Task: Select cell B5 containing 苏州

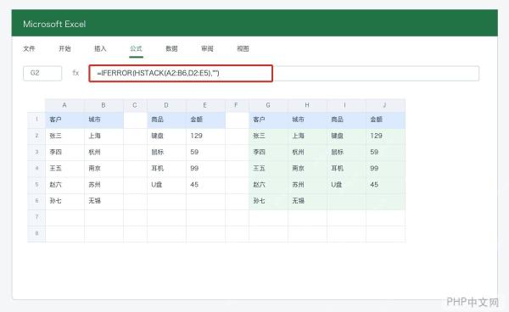Action: (103, 185)
